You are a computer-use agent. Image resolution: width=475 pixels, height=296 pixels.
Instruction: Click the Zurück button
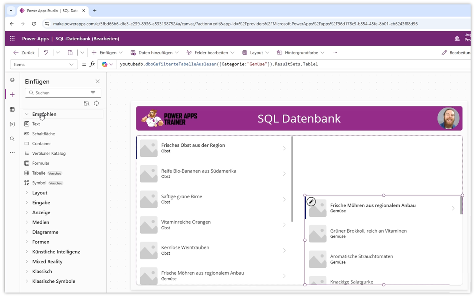click(24, 53)
